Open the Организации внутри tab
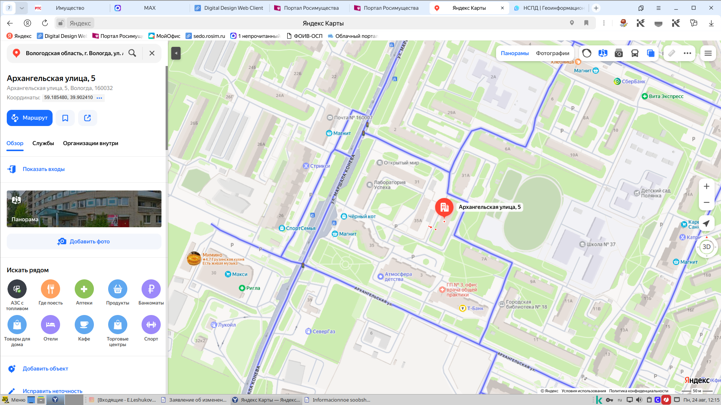The image size is (721, 405). point(91,143)
